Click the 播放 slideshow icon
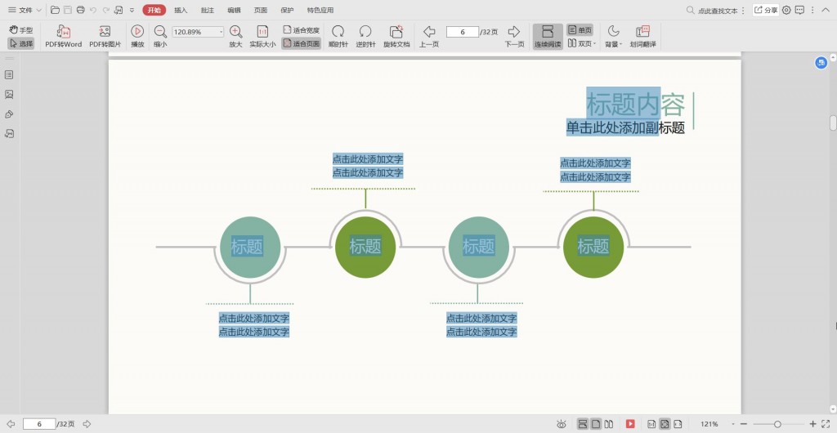The height and width of the screenshot is (433, 837). coord(137,32)
